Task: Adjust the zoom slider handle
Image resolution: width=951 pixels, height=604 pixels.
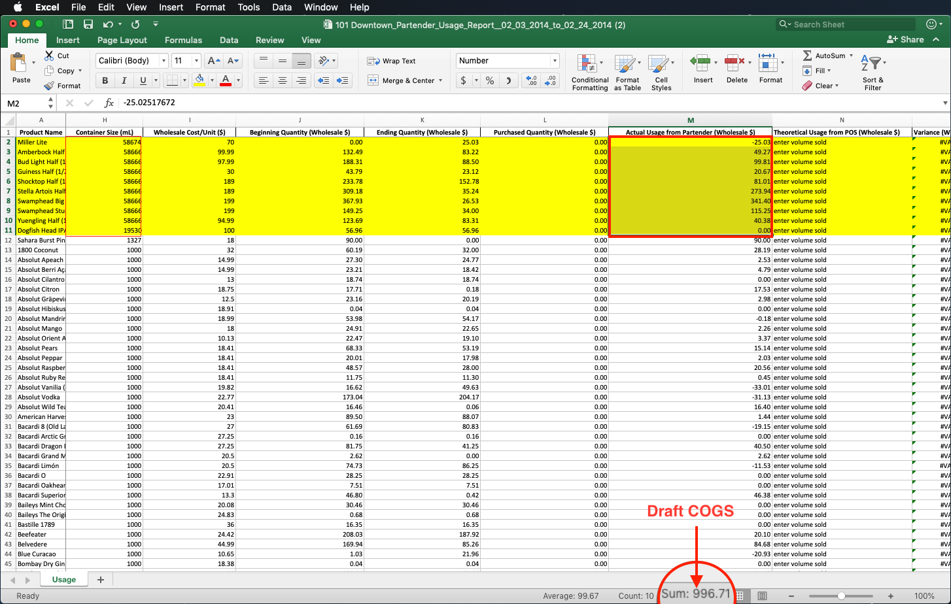Action: pos(841,596)
